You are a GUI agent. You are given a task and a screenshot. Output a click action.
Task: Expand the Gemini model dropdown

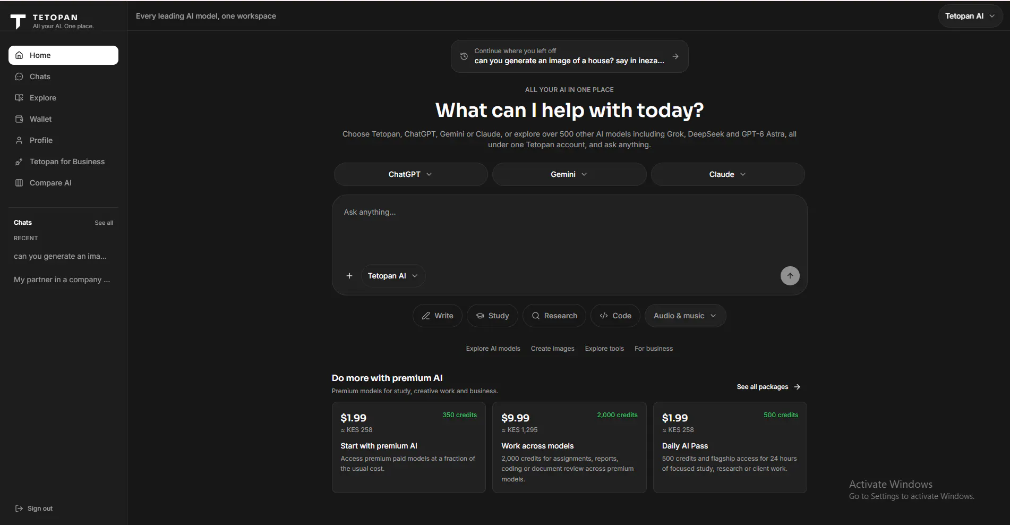point(569,174)
